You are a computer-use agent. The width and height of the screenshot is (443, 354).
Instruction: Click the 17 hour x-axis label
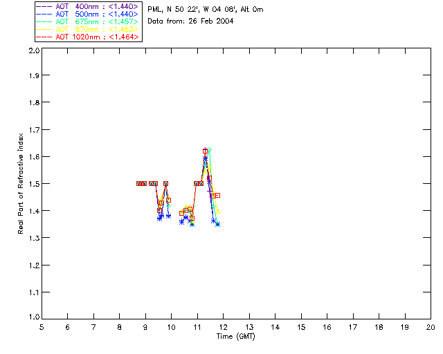pyautogui.click(x=353, y=327)
